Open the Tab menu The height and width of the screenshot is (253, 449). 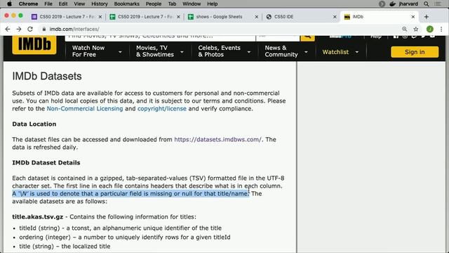172,4
